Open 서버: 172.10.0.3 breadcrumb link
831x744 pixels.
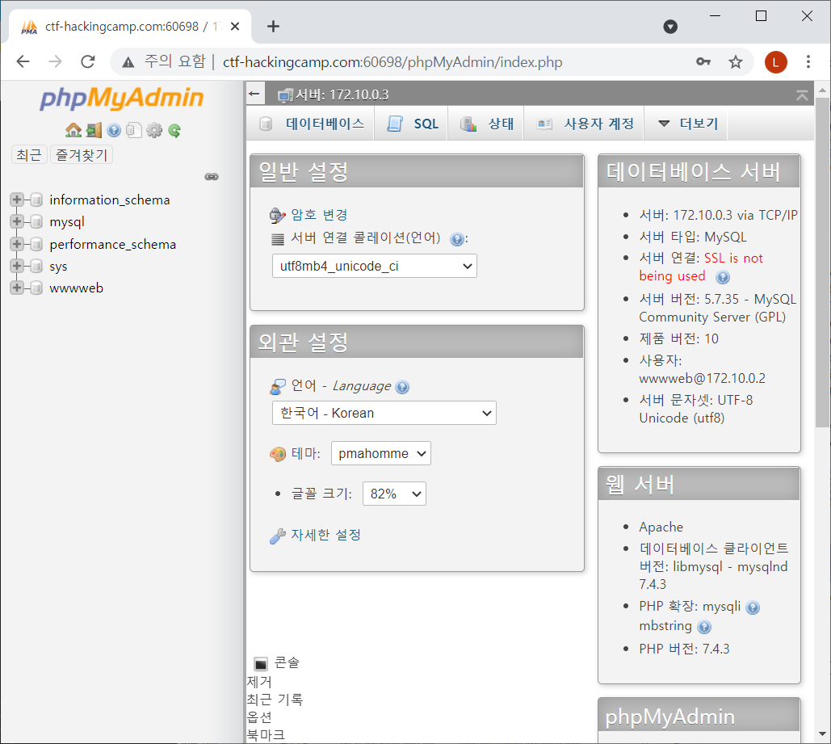click(x=342, y=95)
